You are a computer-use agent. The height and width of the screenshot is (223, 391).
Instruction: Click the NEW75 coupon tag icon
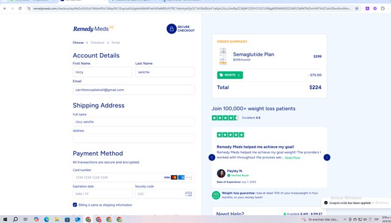[x=221, y=75]
